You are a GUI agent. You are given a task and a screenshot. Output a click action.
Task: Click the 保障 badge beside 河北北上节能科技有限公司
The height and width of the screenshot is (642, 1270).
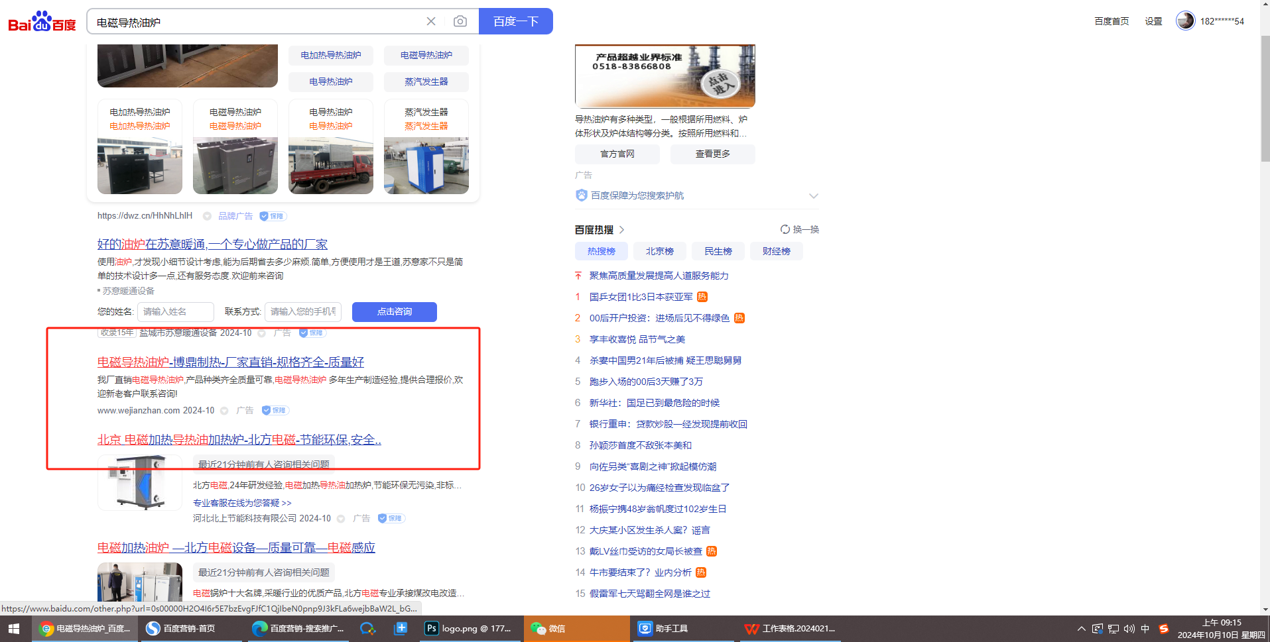(x=391, y=518)
